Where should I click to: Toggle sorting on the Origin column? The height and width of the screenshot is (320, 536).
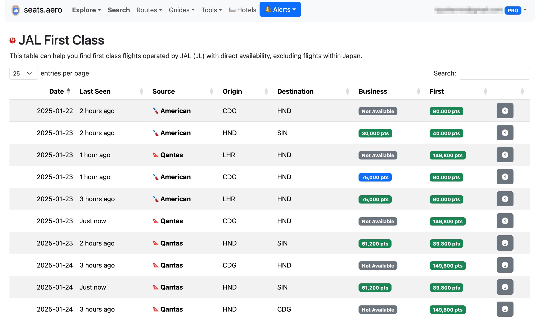click(x=232, y=91)
